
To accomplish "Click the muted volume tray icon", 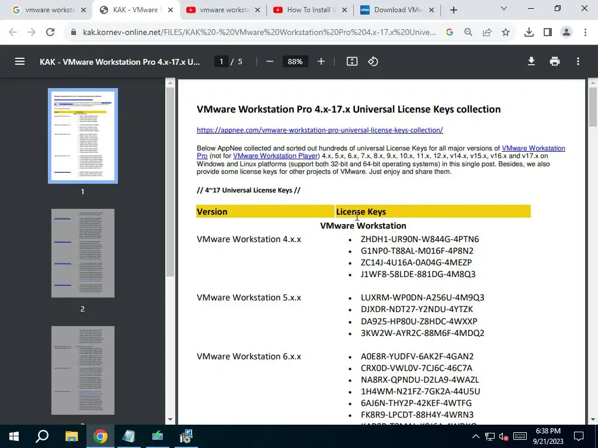I will [x=504, y=436].
